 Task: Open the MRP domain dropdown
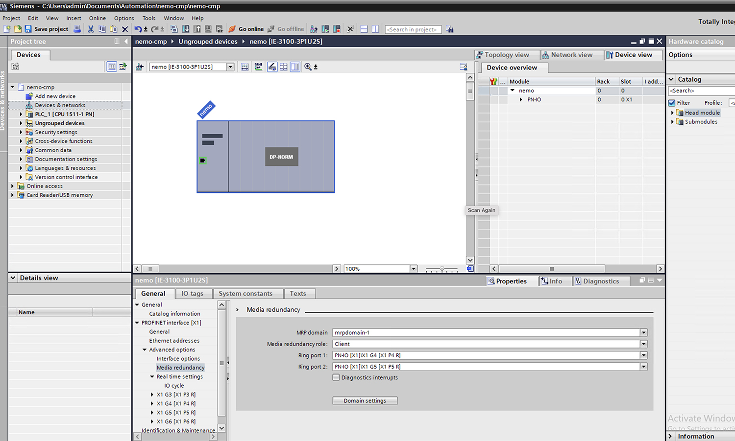[643, 333]
